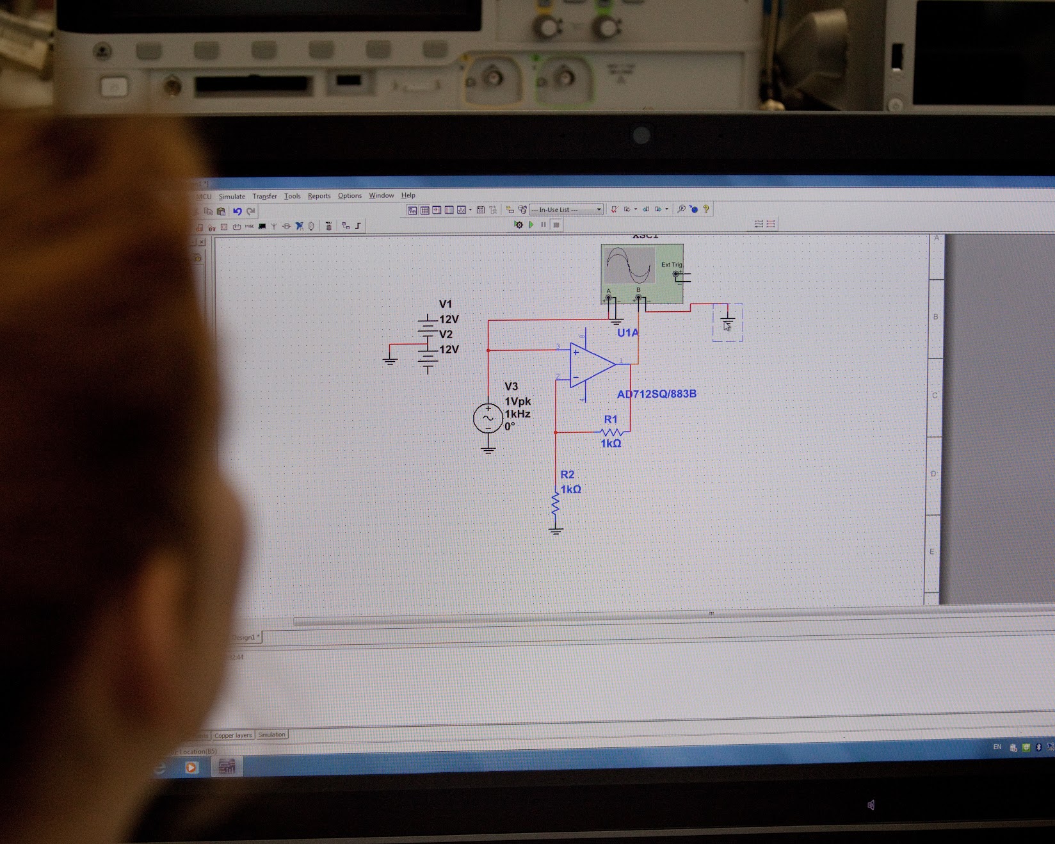Select the U1A op-amp symbol

tap(593, 365)
